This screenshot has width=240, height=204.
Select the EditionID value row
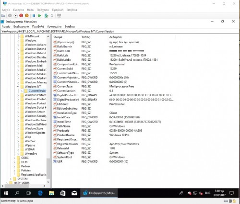[113, 104]
